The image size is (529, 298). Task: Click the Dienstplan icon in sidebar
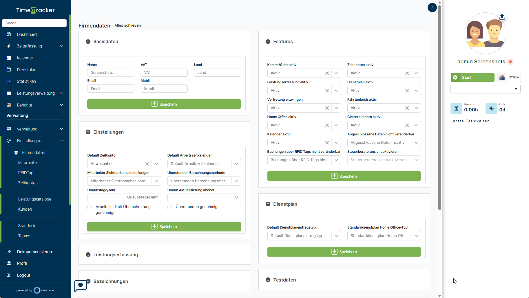9,70
